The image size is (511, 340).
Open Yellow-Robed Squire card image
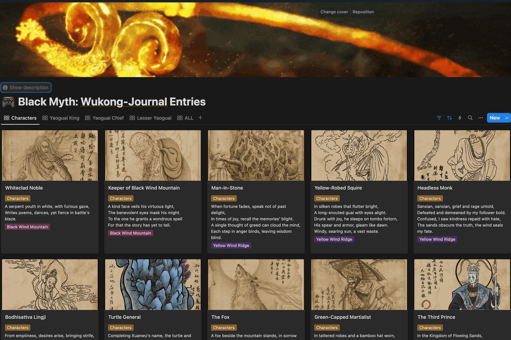(359, 156)
